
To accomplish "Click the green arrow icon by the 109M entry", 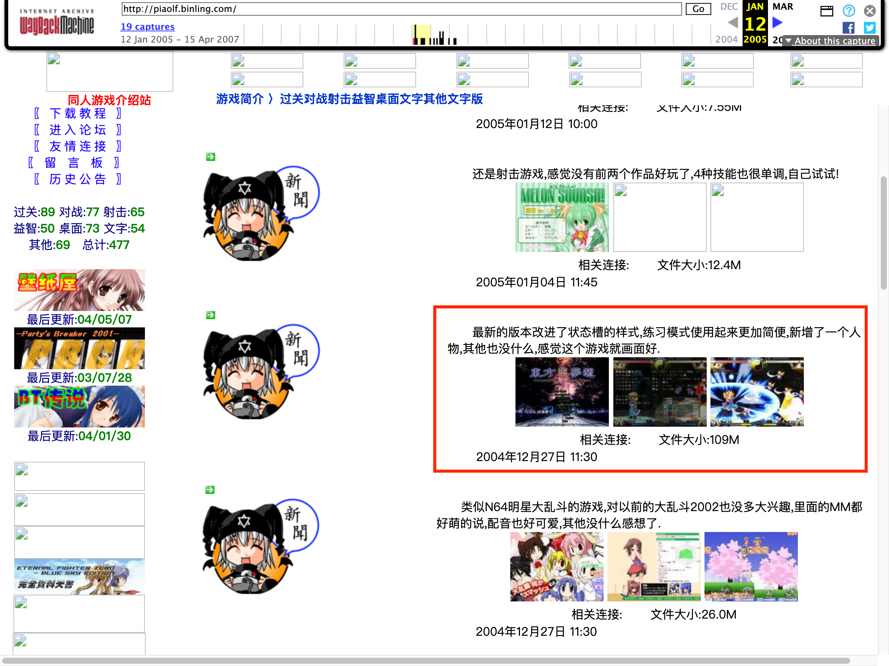I will tap(211, 315).
